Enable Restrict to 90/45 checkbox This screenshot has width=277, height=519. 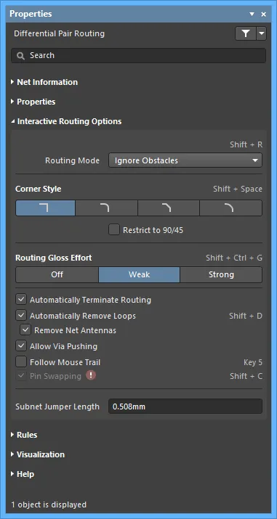[114, 229]
